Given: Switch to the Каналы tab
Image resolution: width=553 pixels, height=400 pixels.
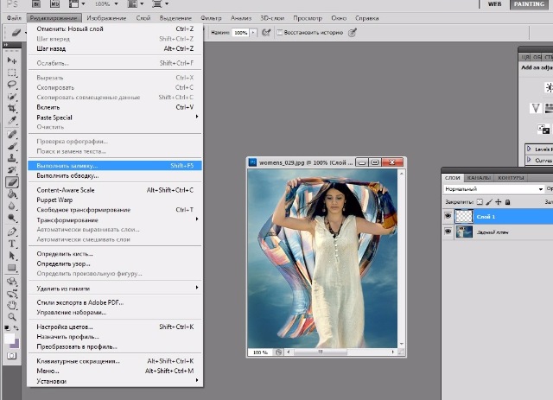Looking at the screenshot, I should coord(478,178).
